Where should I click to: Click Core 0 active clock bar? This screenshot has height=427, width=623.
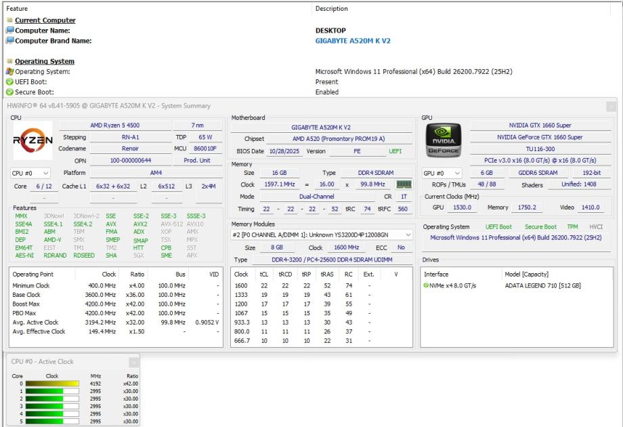(x=52, y=384)
